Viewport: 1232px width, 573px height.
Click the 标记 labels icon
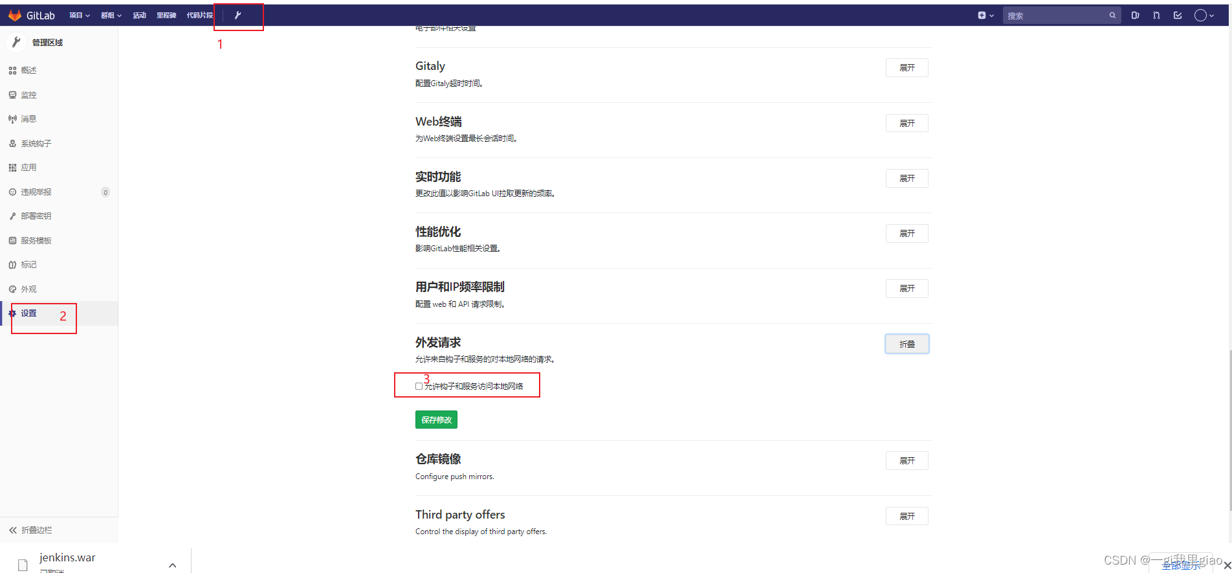(12, 265)
